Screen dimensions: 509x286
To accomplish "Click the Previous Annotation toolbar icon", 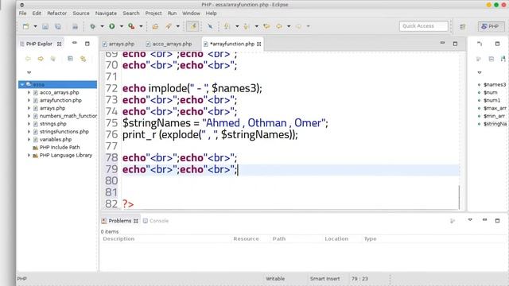I will coord(247,26).
